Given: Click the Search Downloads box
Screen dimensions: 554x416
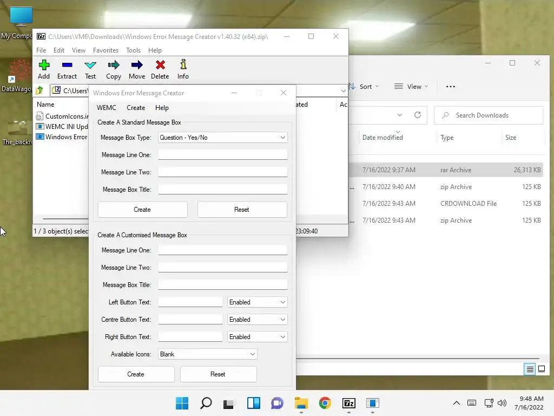Looking at the screenshot, I should (489, 115).
